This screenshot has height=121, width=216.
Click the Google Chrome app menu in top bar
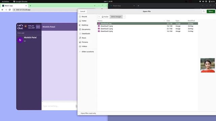(20, 1)
